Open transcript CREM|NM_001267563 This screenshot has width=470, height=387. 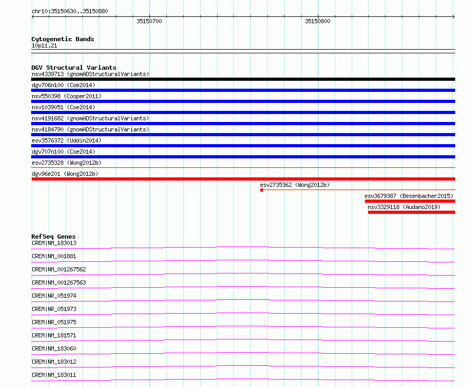click(x=59, y=282)
